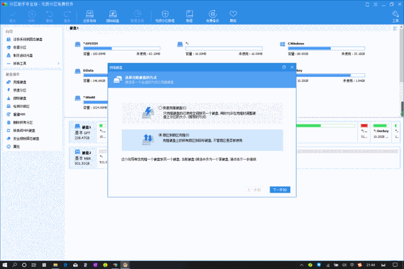Select the 硬盘2 基本 MBR disk entry
404x269 pixels.
pyautogui.click(x=83, y=158)
